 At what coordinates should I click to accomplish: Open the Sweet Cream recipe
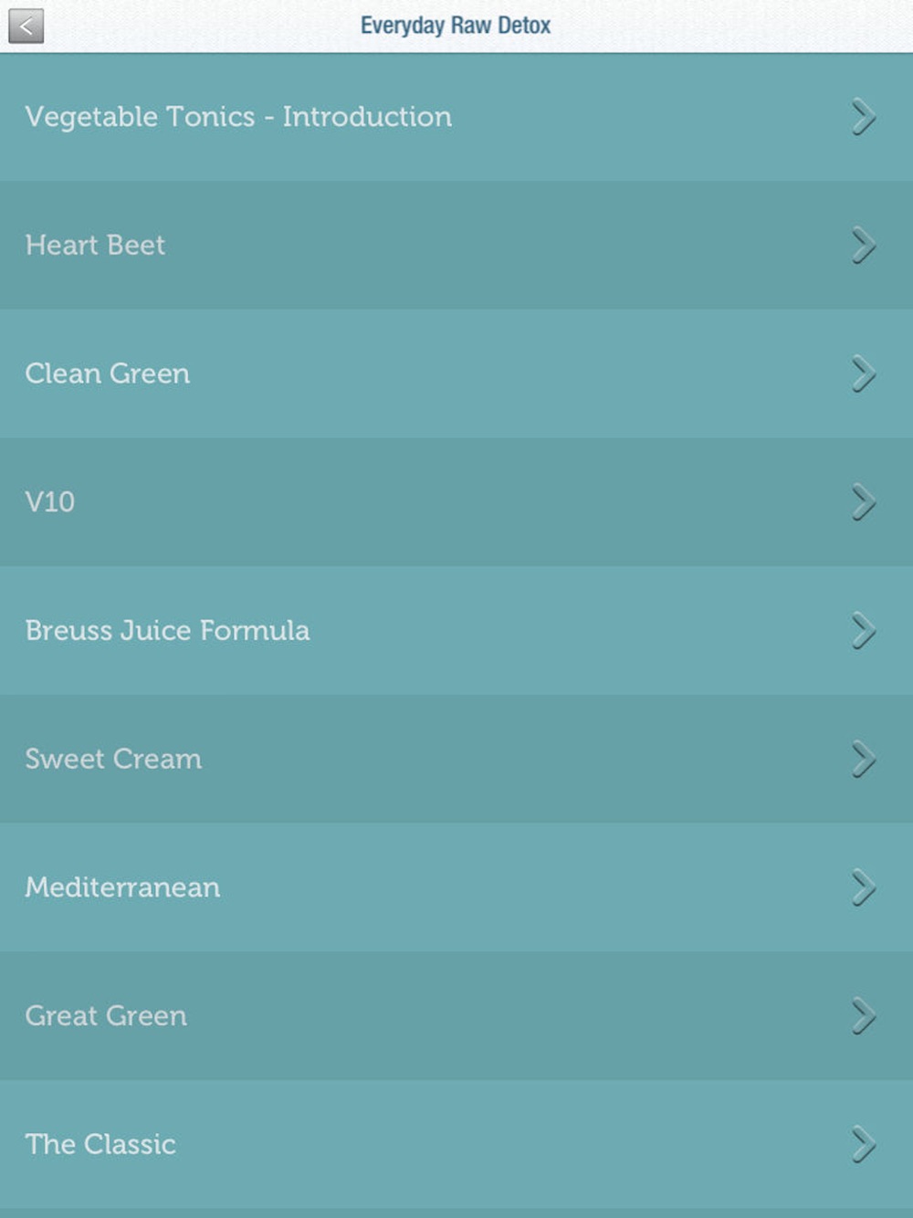pos(456,759)
